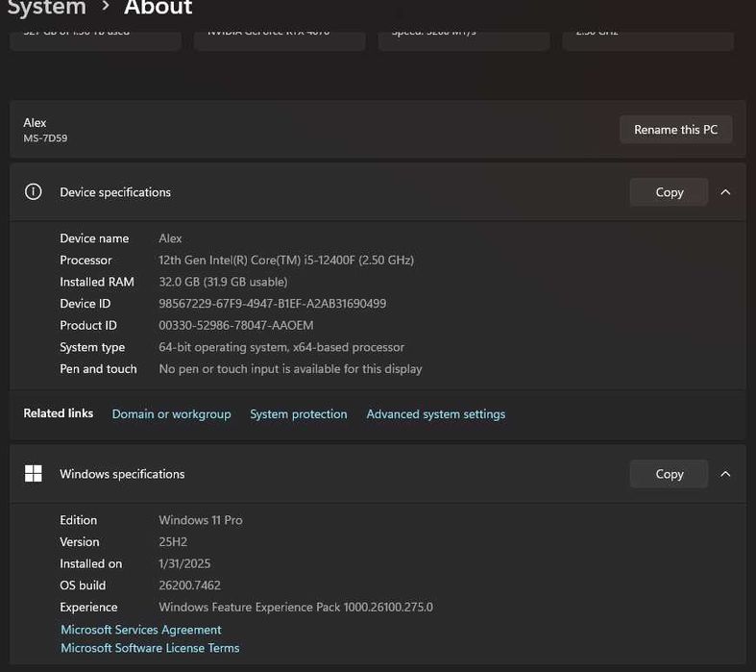The width and height of the screenshot is (756, 672).
Task: Select the MS-7D59 model text
Action: click(x=45, y=138)
